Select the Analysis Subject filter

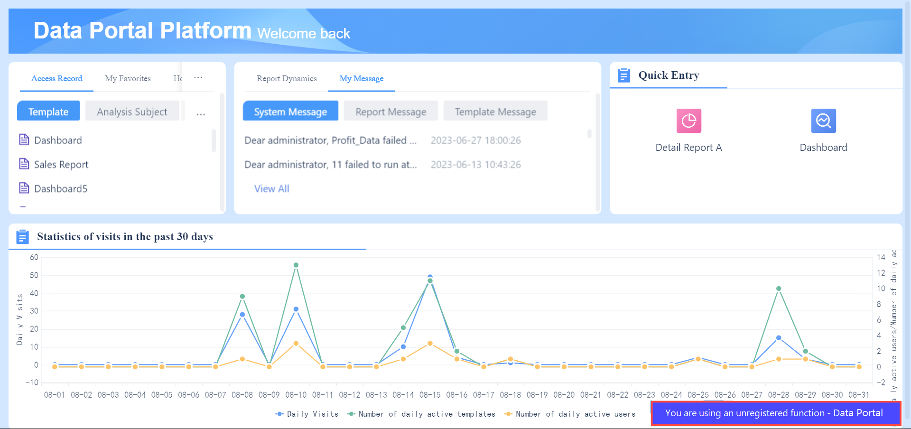point(132,111)
